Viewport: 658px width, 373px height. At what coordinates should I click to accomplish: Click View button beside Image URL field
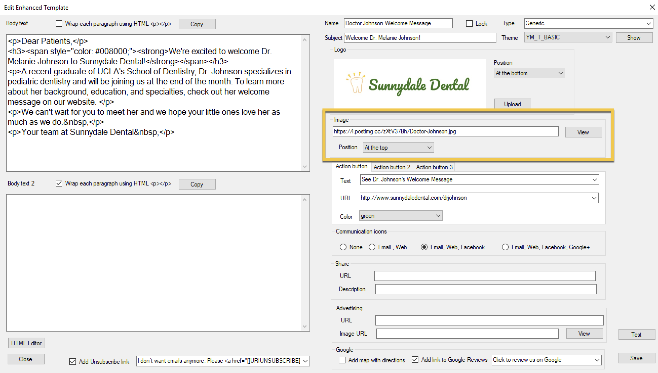pyautogui.click(x=583, y=132)
